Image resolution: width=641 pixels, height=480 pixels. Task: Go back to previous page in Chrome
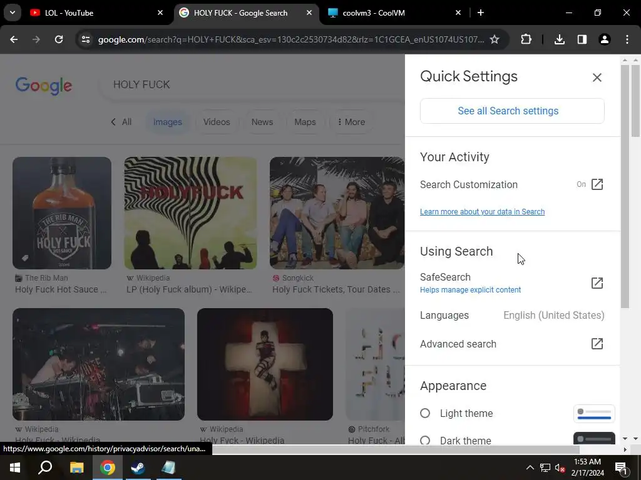pos(14,39)
